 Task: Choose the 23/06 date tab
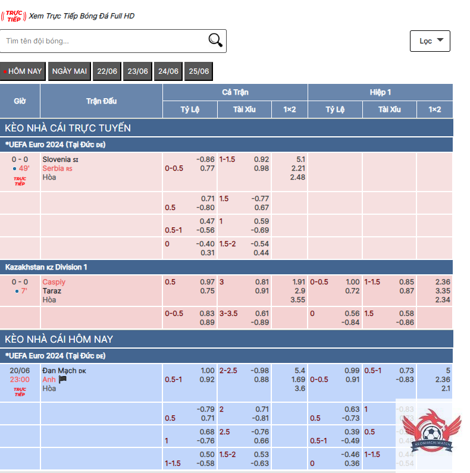coord(137,71)
